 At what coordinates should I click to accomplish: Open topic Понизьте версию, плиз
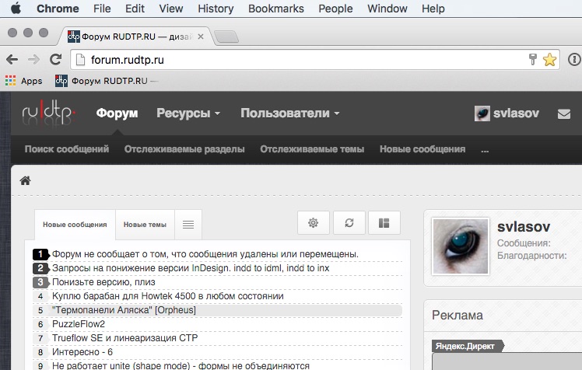pos(103,282)
